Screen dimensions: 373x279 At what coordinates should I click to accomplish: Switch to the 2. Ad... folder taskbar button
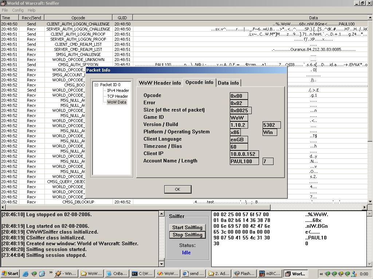(219, 274)
